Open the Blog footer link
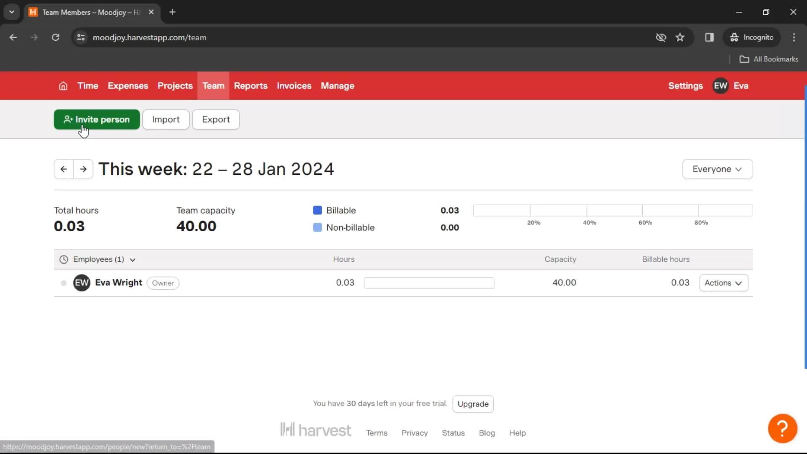The width and height of the screenshot is (807, 454). tap(487, 433)
